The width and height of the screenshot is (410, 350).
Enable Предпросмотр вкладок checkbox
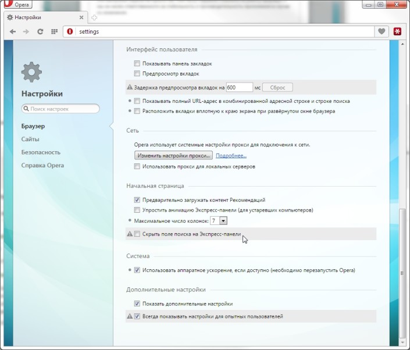click(137, 73)
